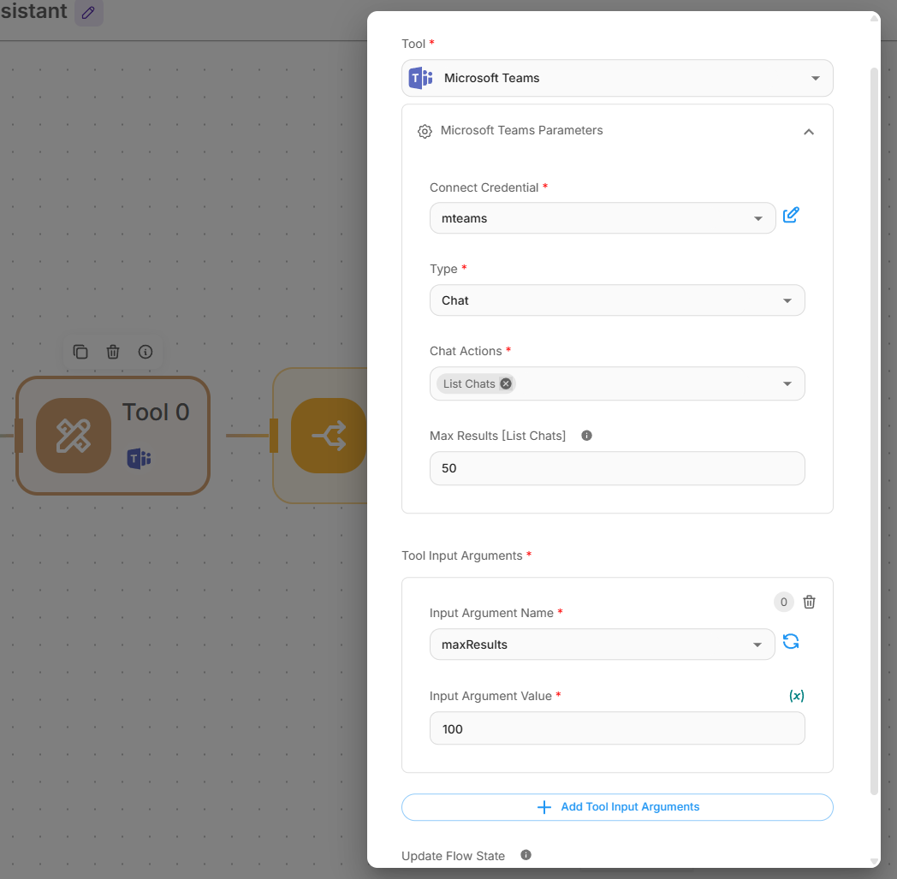The width and height of the screenshot is (897, 879).
Task: Click the edit pencil beside the flow title
Action: [x=88, y=13]
